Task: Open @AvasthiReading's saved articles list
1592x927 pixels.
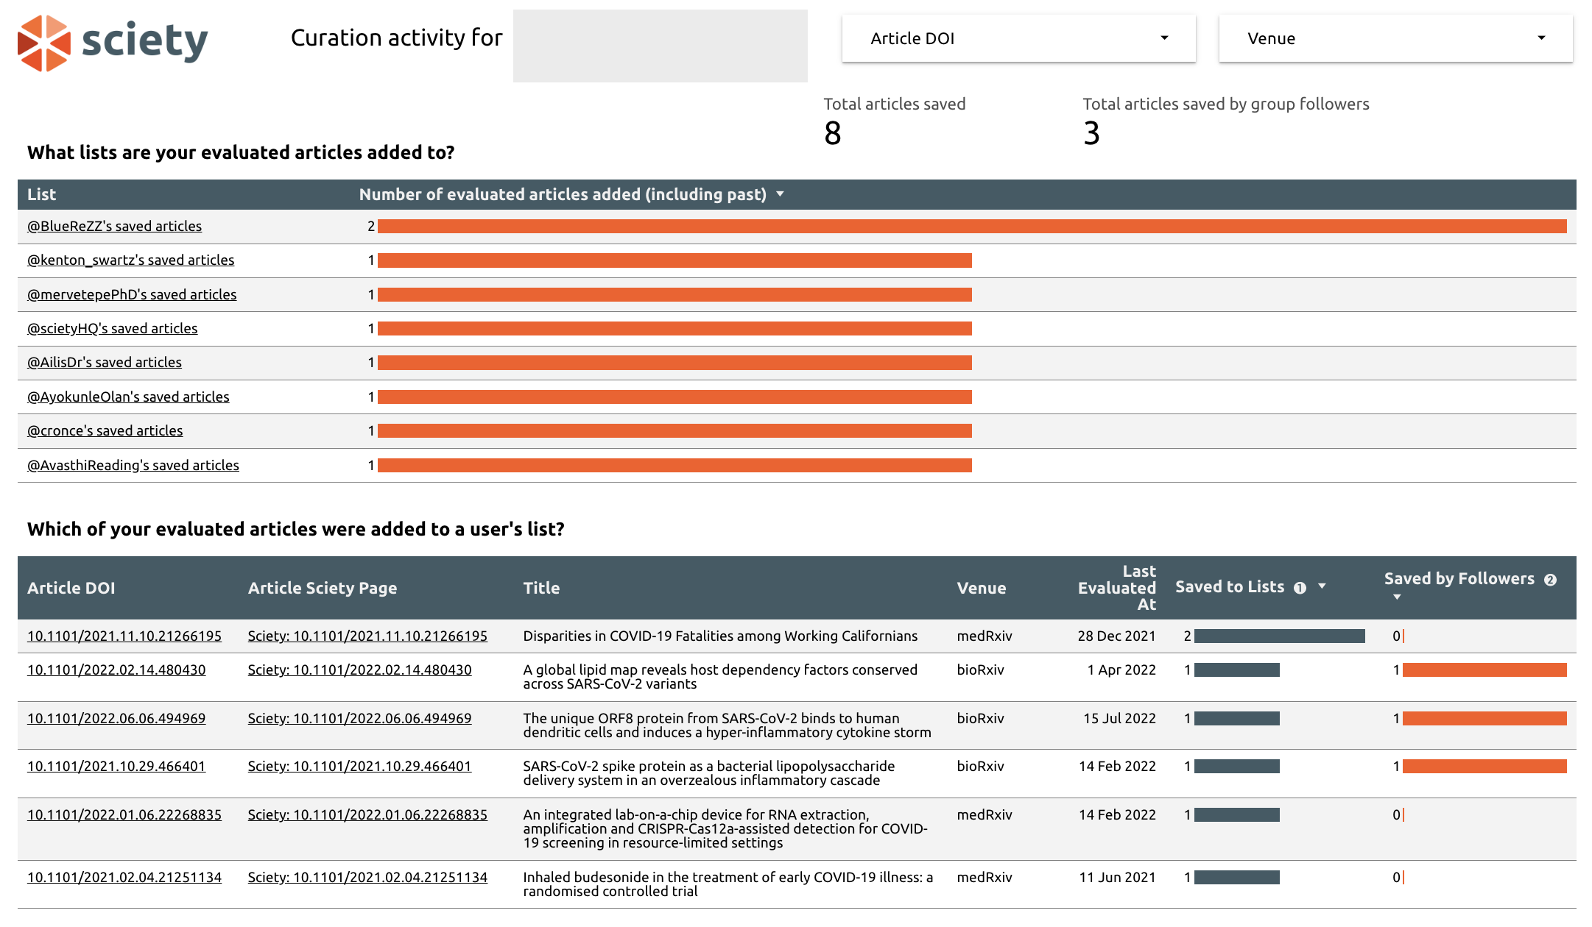Action: [x=133, y=465]
